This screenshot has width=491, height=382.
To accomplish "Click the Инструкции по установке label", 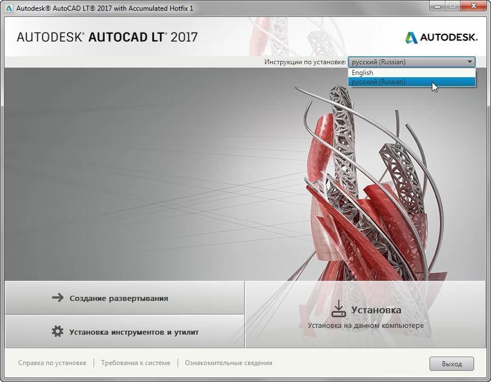I will coord(305,62).
